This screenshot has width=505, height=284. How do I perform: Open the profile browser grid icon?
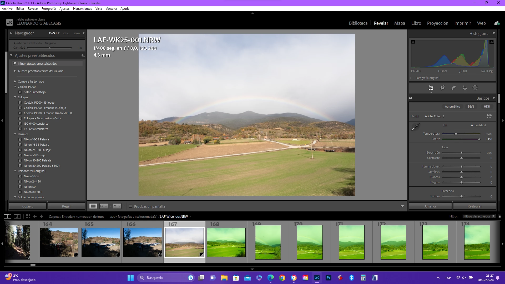pyautogui.click(x=490, y=116)
